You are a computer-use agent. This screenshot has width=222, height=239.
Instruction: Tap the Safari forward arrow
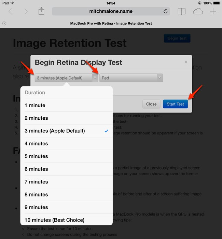(26, 11)
